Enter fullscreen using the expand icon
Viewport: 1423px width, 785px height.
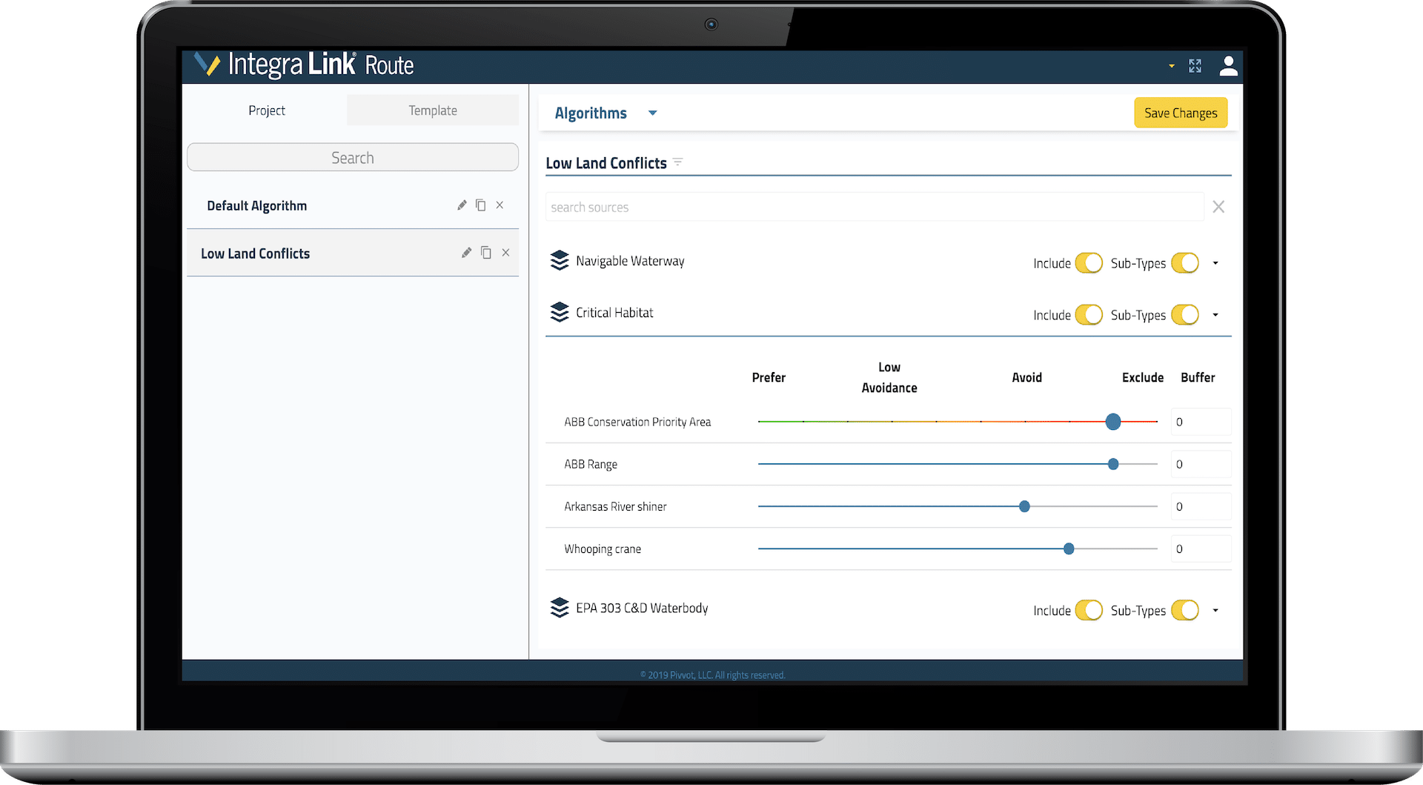pos(1195,66)
